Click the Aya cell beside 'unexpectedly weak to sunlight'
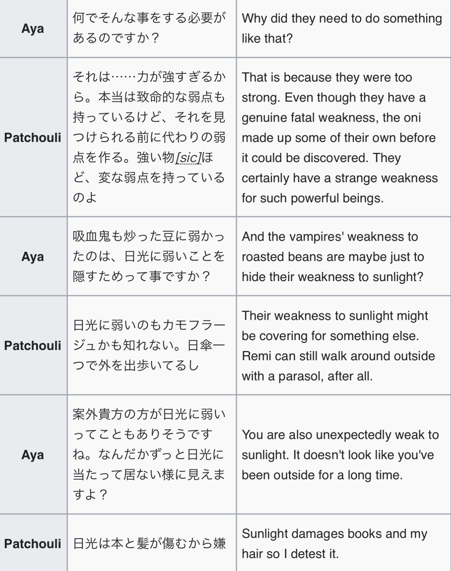Image resolution: width=451 pixels, height=571 pixels. pos(33,455)
